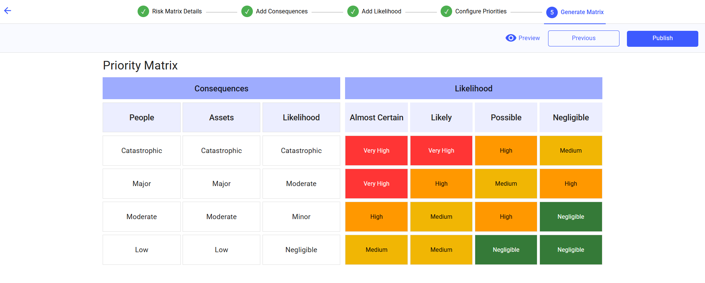Screen dimensions: 705x283
Task: Click the Configure Priorities checkmark icon
Action: point(446,12)
